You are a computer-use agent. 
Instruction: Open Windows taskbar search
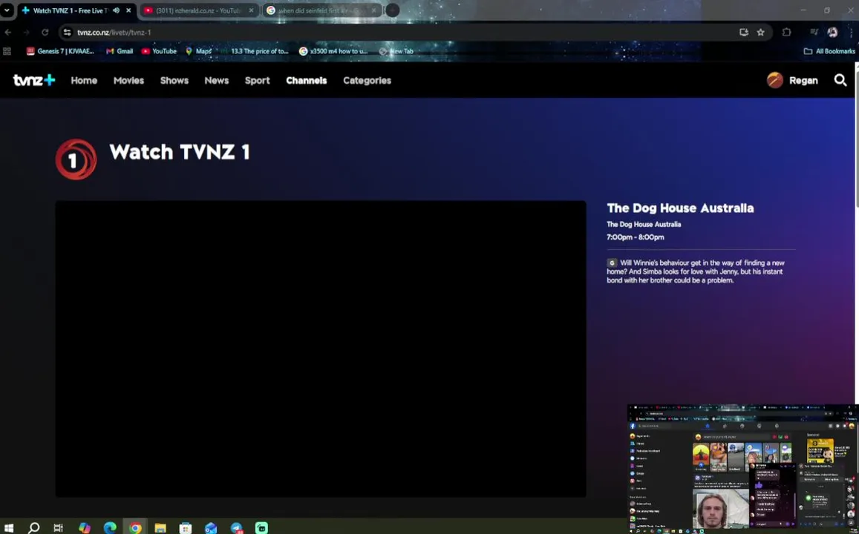point(34,528)
